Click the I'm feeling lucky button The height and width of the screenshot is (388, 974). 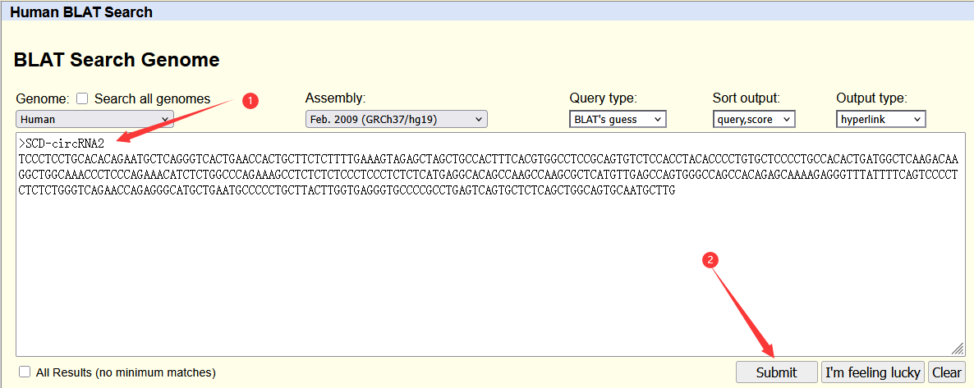click(x=872, y=372)
